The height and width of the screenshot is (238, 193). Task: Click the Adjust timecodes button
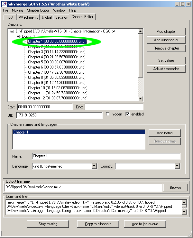click(x=166, y=69)
